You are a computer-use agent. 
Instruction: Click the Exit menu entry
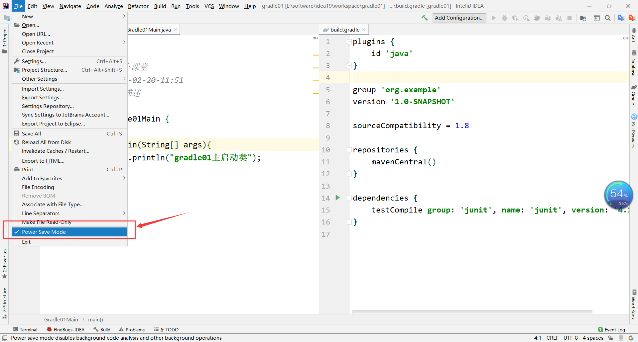[69, 242]
